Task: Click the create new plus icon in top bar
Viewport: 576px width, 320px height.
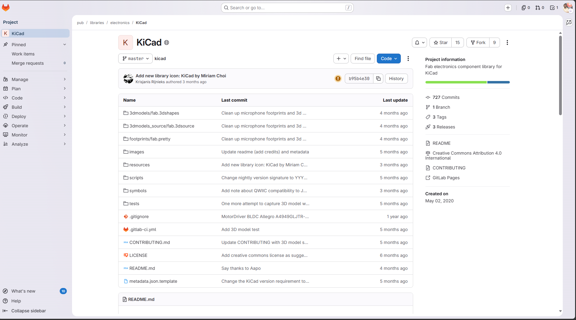Action: tap(508, 8)
